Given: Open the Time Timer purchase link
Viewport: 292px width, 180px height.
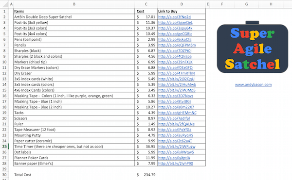Looking at the screenshot, I should tap(177, 147).
